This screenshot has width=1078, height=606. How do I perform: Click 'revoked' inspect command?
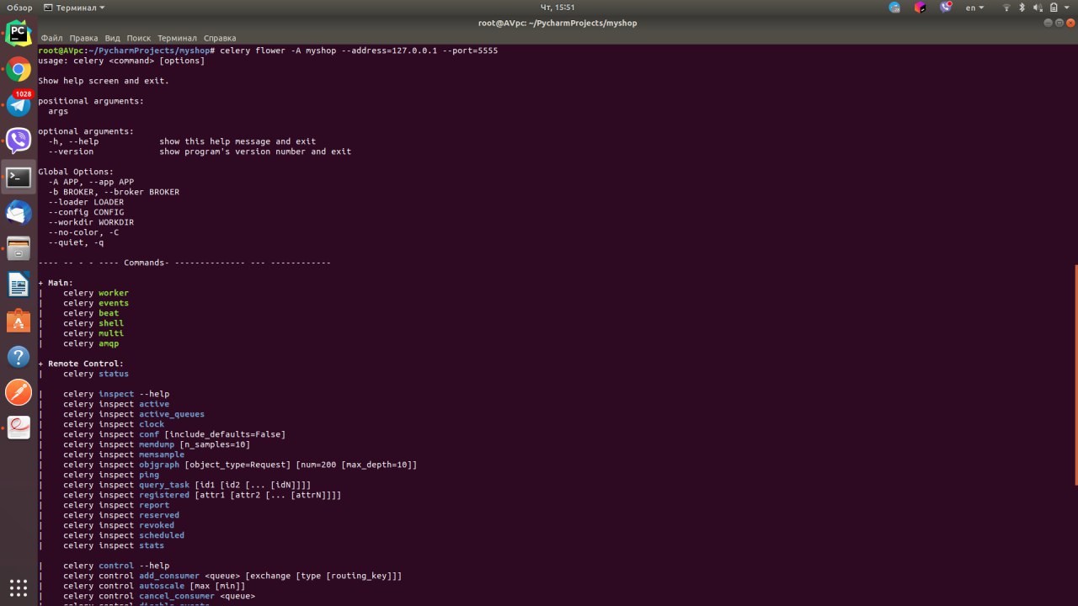pyautogui.click(x=157, y=525)
